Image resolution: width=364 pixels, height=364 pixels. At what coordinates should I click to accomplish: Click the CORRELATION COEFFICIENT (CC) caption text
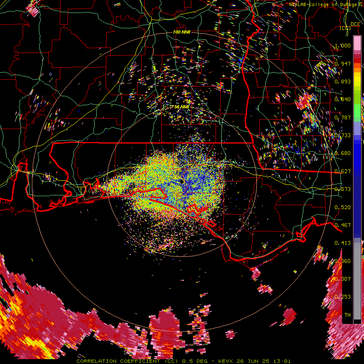127,361
